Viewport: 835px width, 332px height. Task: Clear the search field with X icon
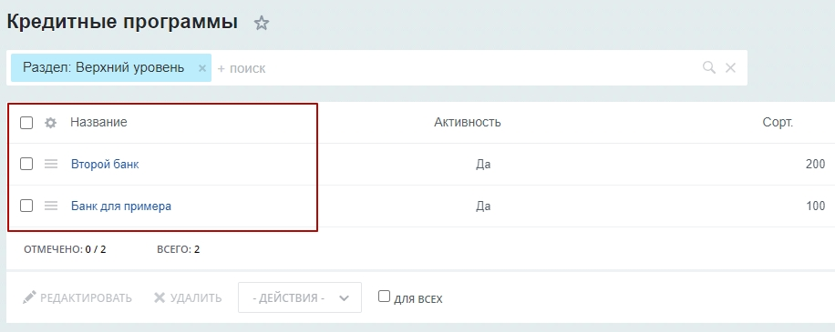(x=731, y=67)
